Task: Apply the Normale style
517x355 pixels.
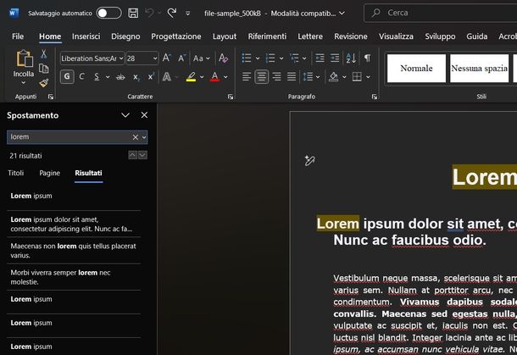Action: pos(416,68)
